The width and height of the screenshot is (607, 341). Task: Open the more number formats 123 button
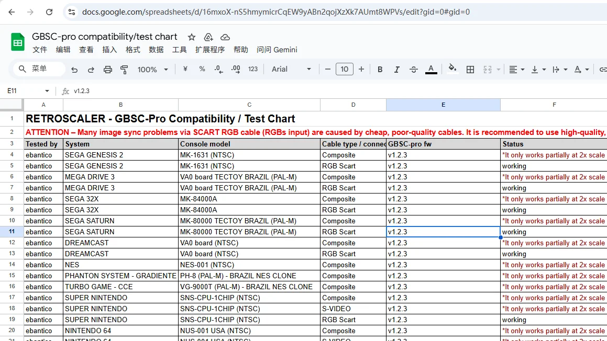click(x=253, y=69)
